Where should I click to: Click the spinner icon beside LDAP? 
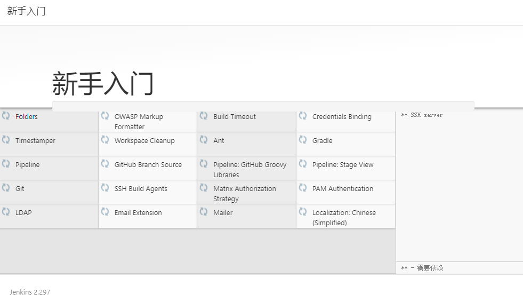click(6, 212)
